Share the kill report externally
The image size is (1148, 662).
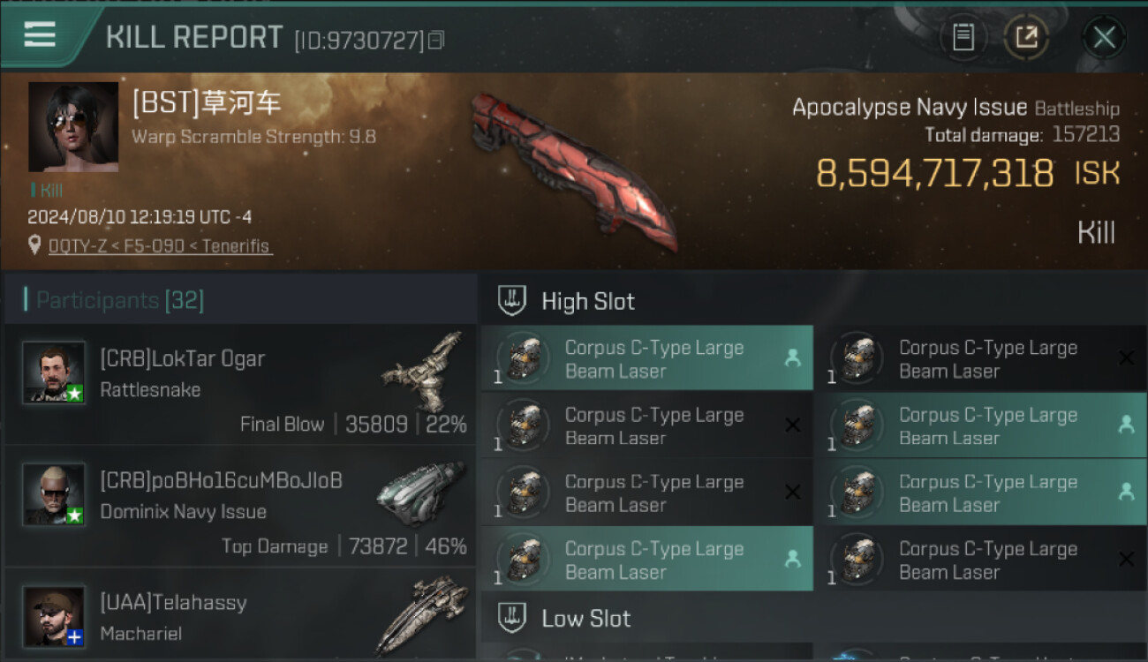pyautogui.click(x=1026, y=37)
